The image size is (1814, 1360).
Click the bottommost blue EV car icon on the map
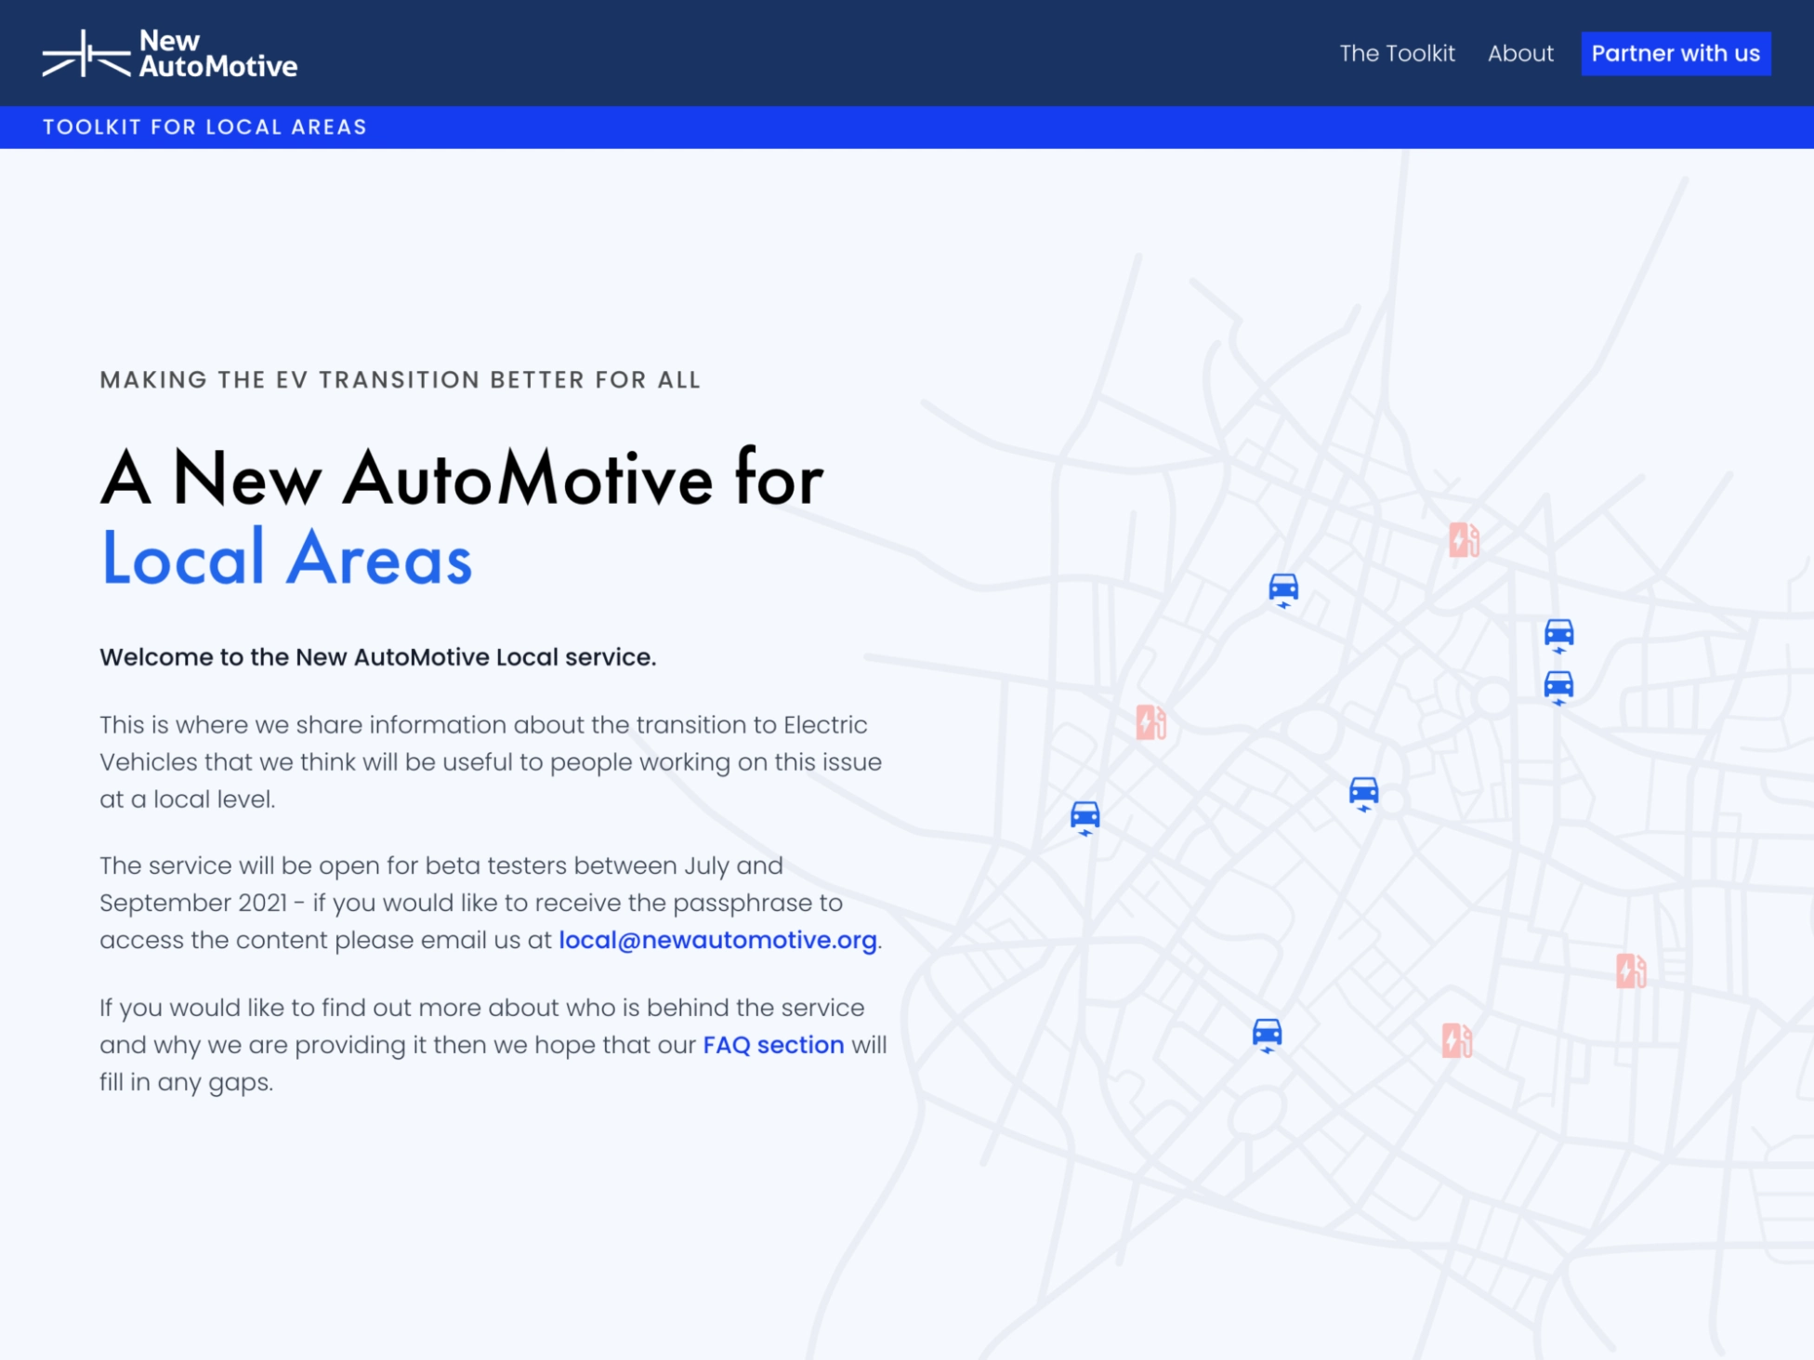1267,1035
